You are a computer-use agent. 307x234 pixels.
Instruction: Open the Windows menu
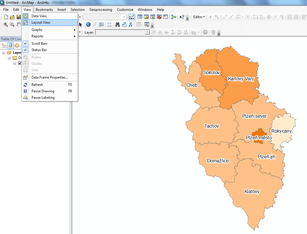coord(145,10)
